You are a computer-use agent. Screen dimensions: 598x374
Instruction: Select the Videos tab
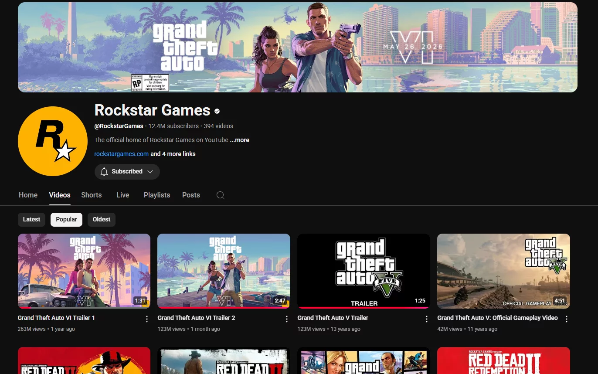click(60, 195)
